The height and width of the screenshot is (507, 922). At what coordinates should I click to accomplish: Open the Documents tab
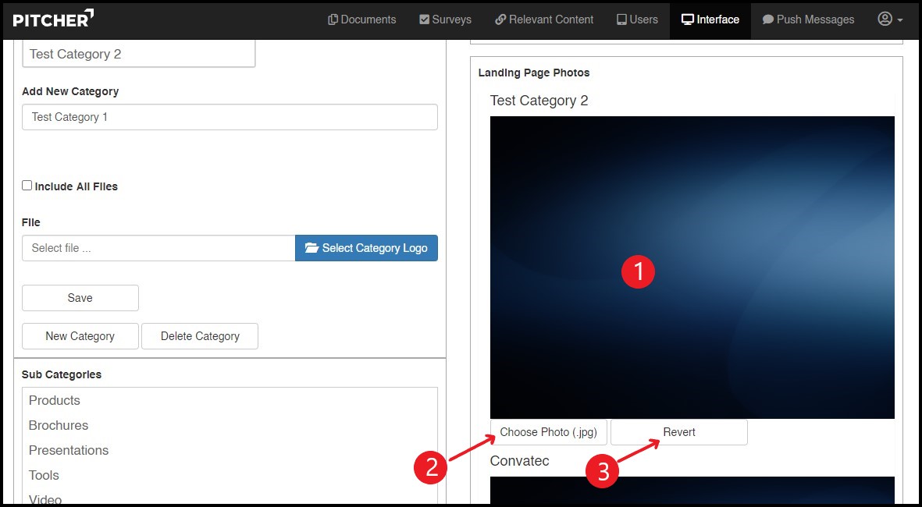(x=361, y=19)
